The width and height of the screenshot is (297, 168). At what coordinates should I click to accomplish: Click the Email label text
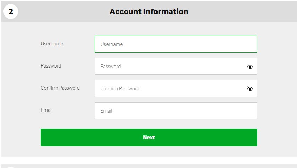46,110
